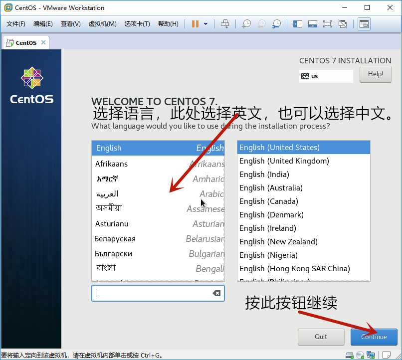The image size is (402, 360).
Task: Select English (New Zealand) locale
Action: [304, 242]
